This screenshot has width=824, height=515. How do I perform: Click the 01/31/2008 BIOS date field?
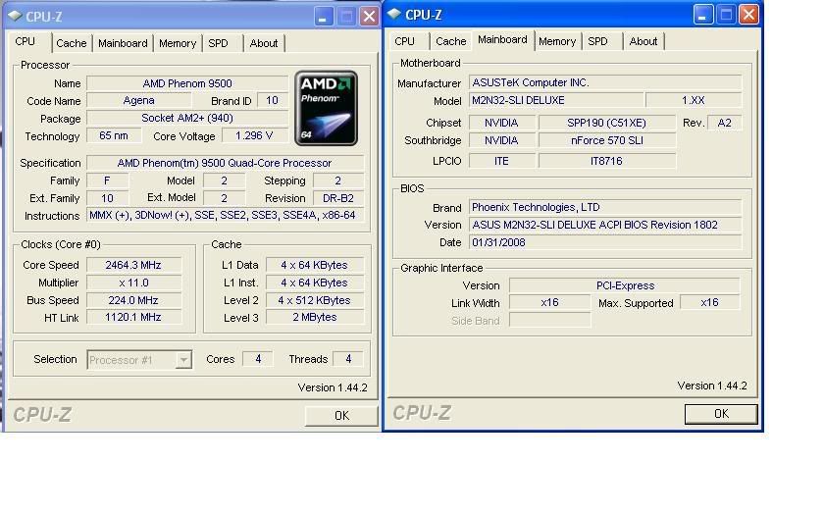(605, 242)
